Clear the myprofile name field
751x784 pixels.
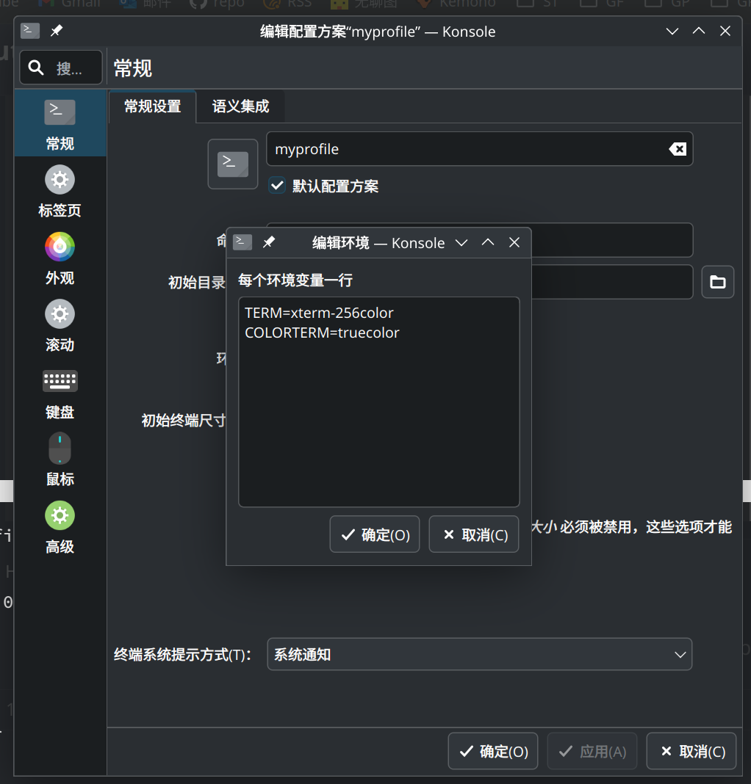coord(678,149)
